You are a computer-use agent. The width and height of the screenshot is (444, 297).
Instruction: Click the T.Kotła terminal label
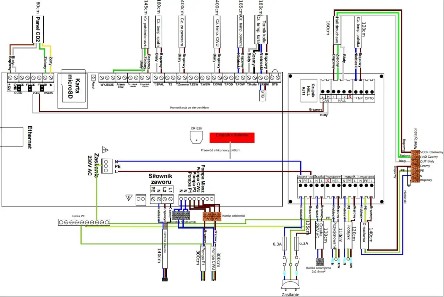tap(252, 84)
